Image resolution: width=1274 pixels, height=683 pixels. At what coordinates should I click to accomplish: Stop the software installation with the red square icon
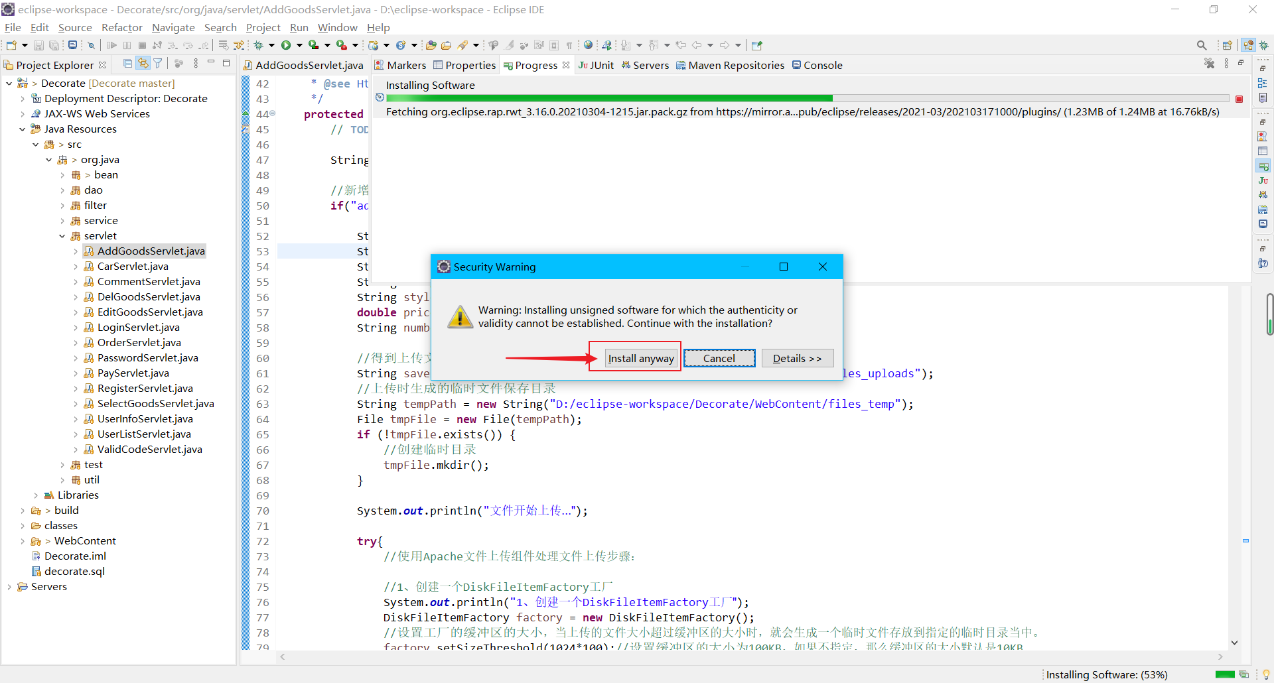point(1239,98)
